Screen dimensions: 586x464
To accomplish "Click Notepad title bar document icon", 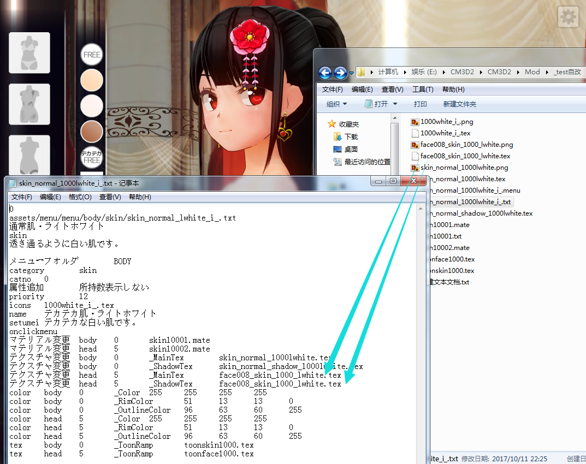I will (13, 183).
